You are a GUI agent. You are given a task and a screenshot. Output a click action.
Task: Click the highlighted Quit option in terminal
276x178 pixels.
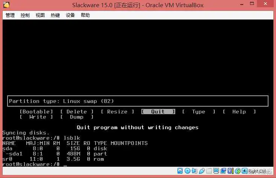point(158,112)
